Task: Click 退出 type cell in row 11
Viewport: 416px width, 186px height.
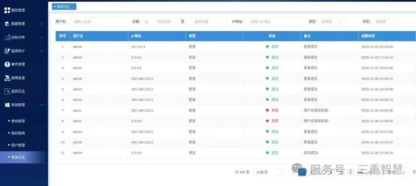Action: click(192, 153)
